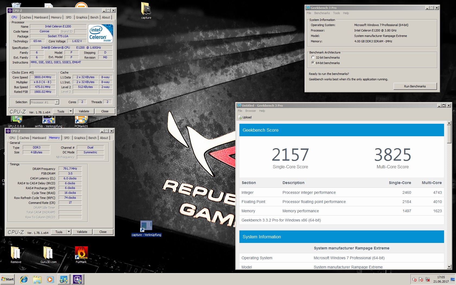Screen dimensions: 456x285
Task: Click the Bus Speed 475.01 MHz value
Action: [43, 87]
